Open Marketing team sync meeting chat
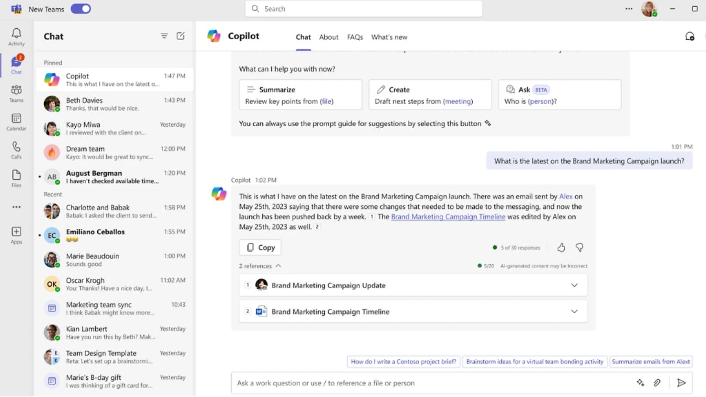Viewport: 706px width, 397px height. 115,308
